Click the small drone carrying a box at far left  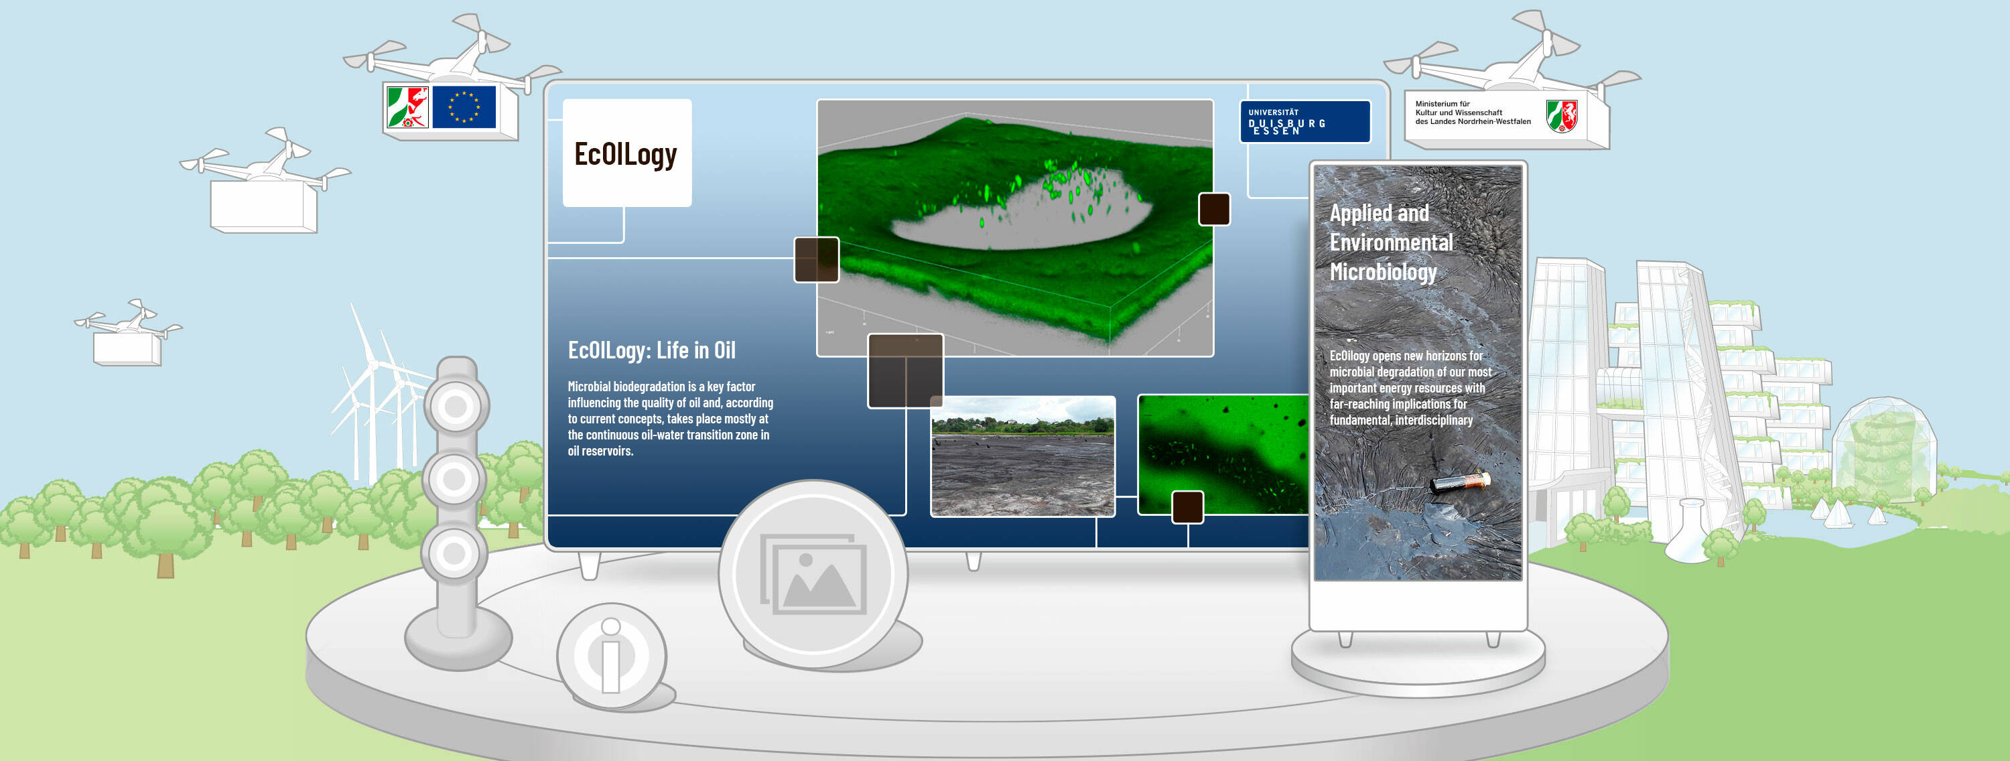click(129, 332)
